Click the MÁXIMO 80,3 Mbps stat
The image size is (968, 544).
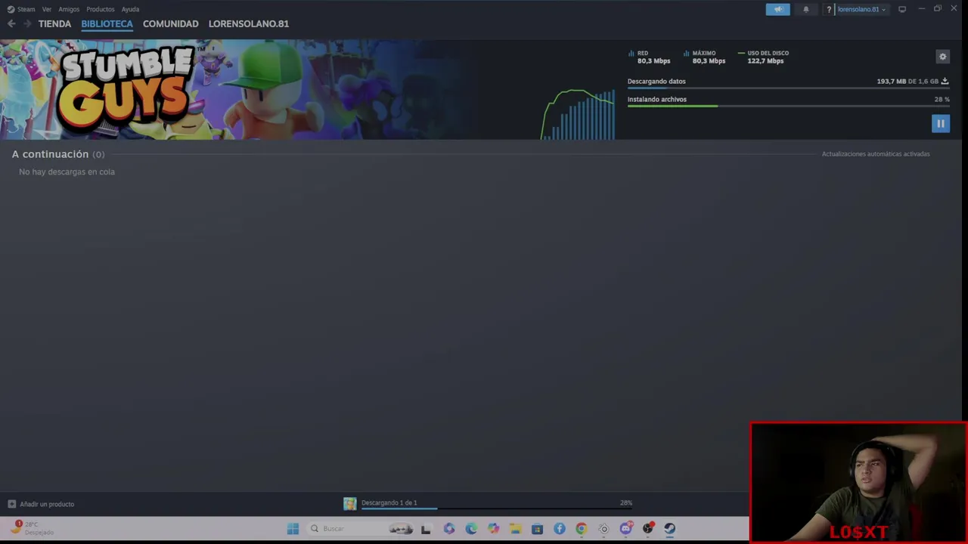point(705,57)
